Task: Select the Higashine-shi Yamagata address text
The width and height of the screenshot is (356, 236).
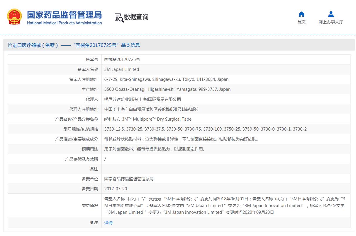Action: 167,89
